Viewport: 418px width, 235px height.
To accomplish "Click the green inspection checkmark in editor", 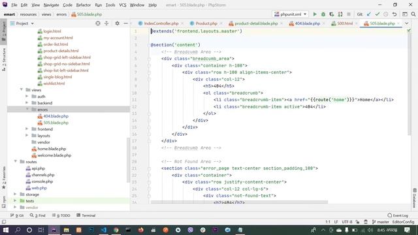I will (409, 31).
